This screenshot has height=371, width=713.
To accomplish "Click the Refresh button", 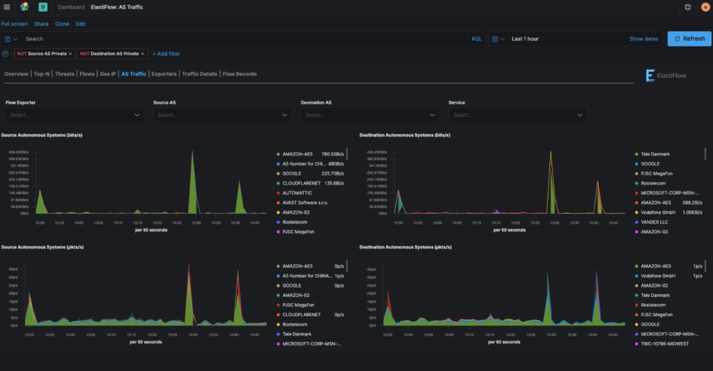I will (x=689, y=39).
